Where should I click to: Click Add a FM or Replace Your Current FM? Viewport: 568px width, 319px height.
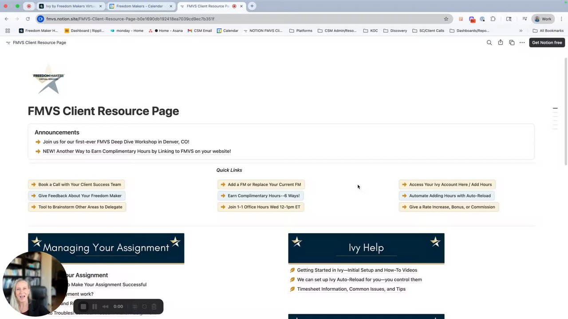click(261, 184)
